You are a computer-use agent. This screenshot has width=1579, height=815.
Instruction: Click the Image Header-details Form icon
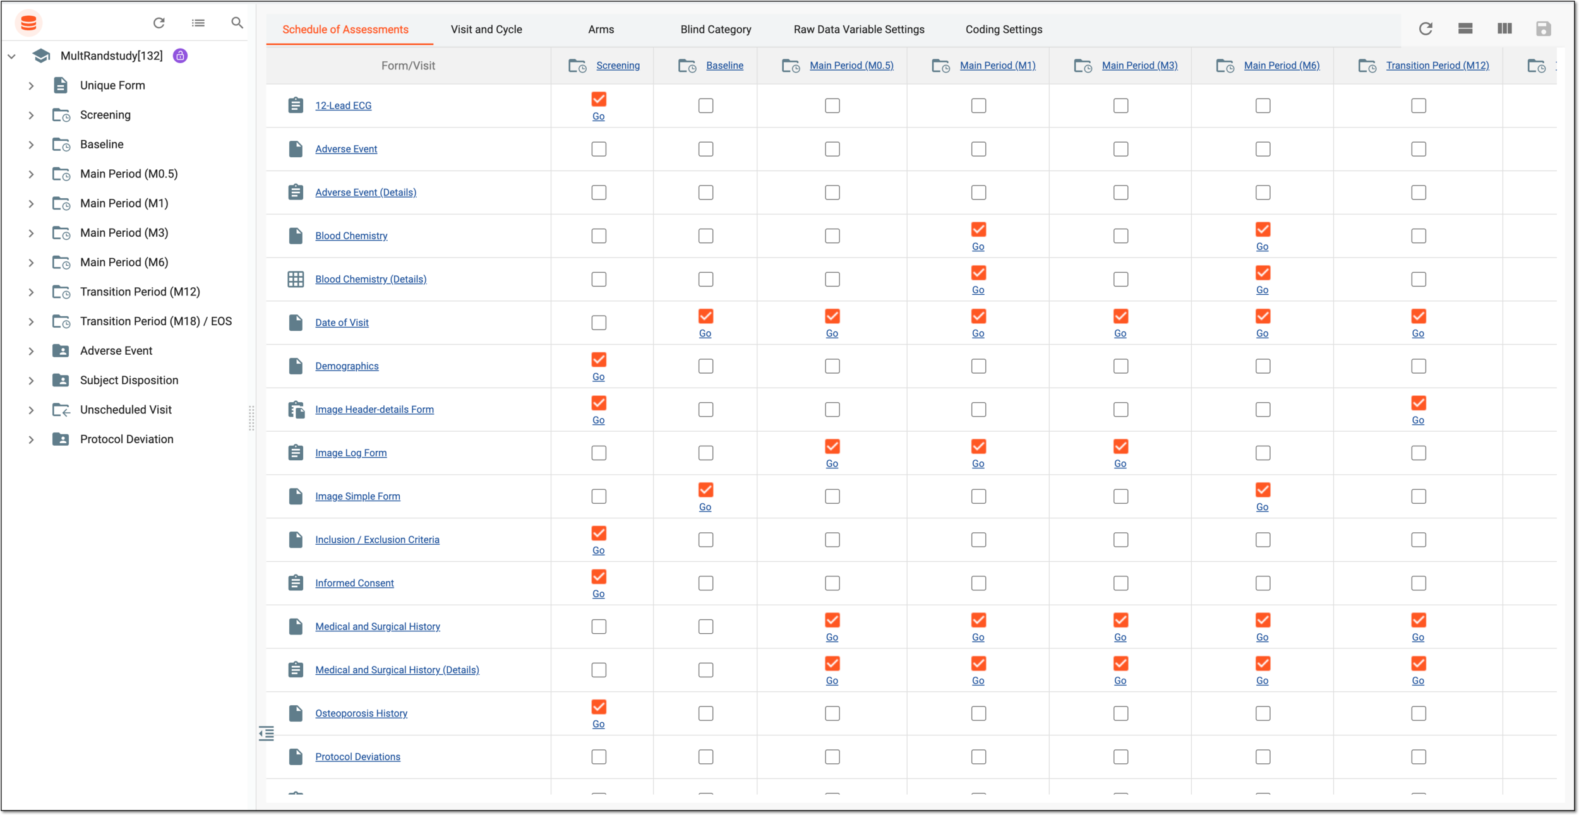(296, 410)
